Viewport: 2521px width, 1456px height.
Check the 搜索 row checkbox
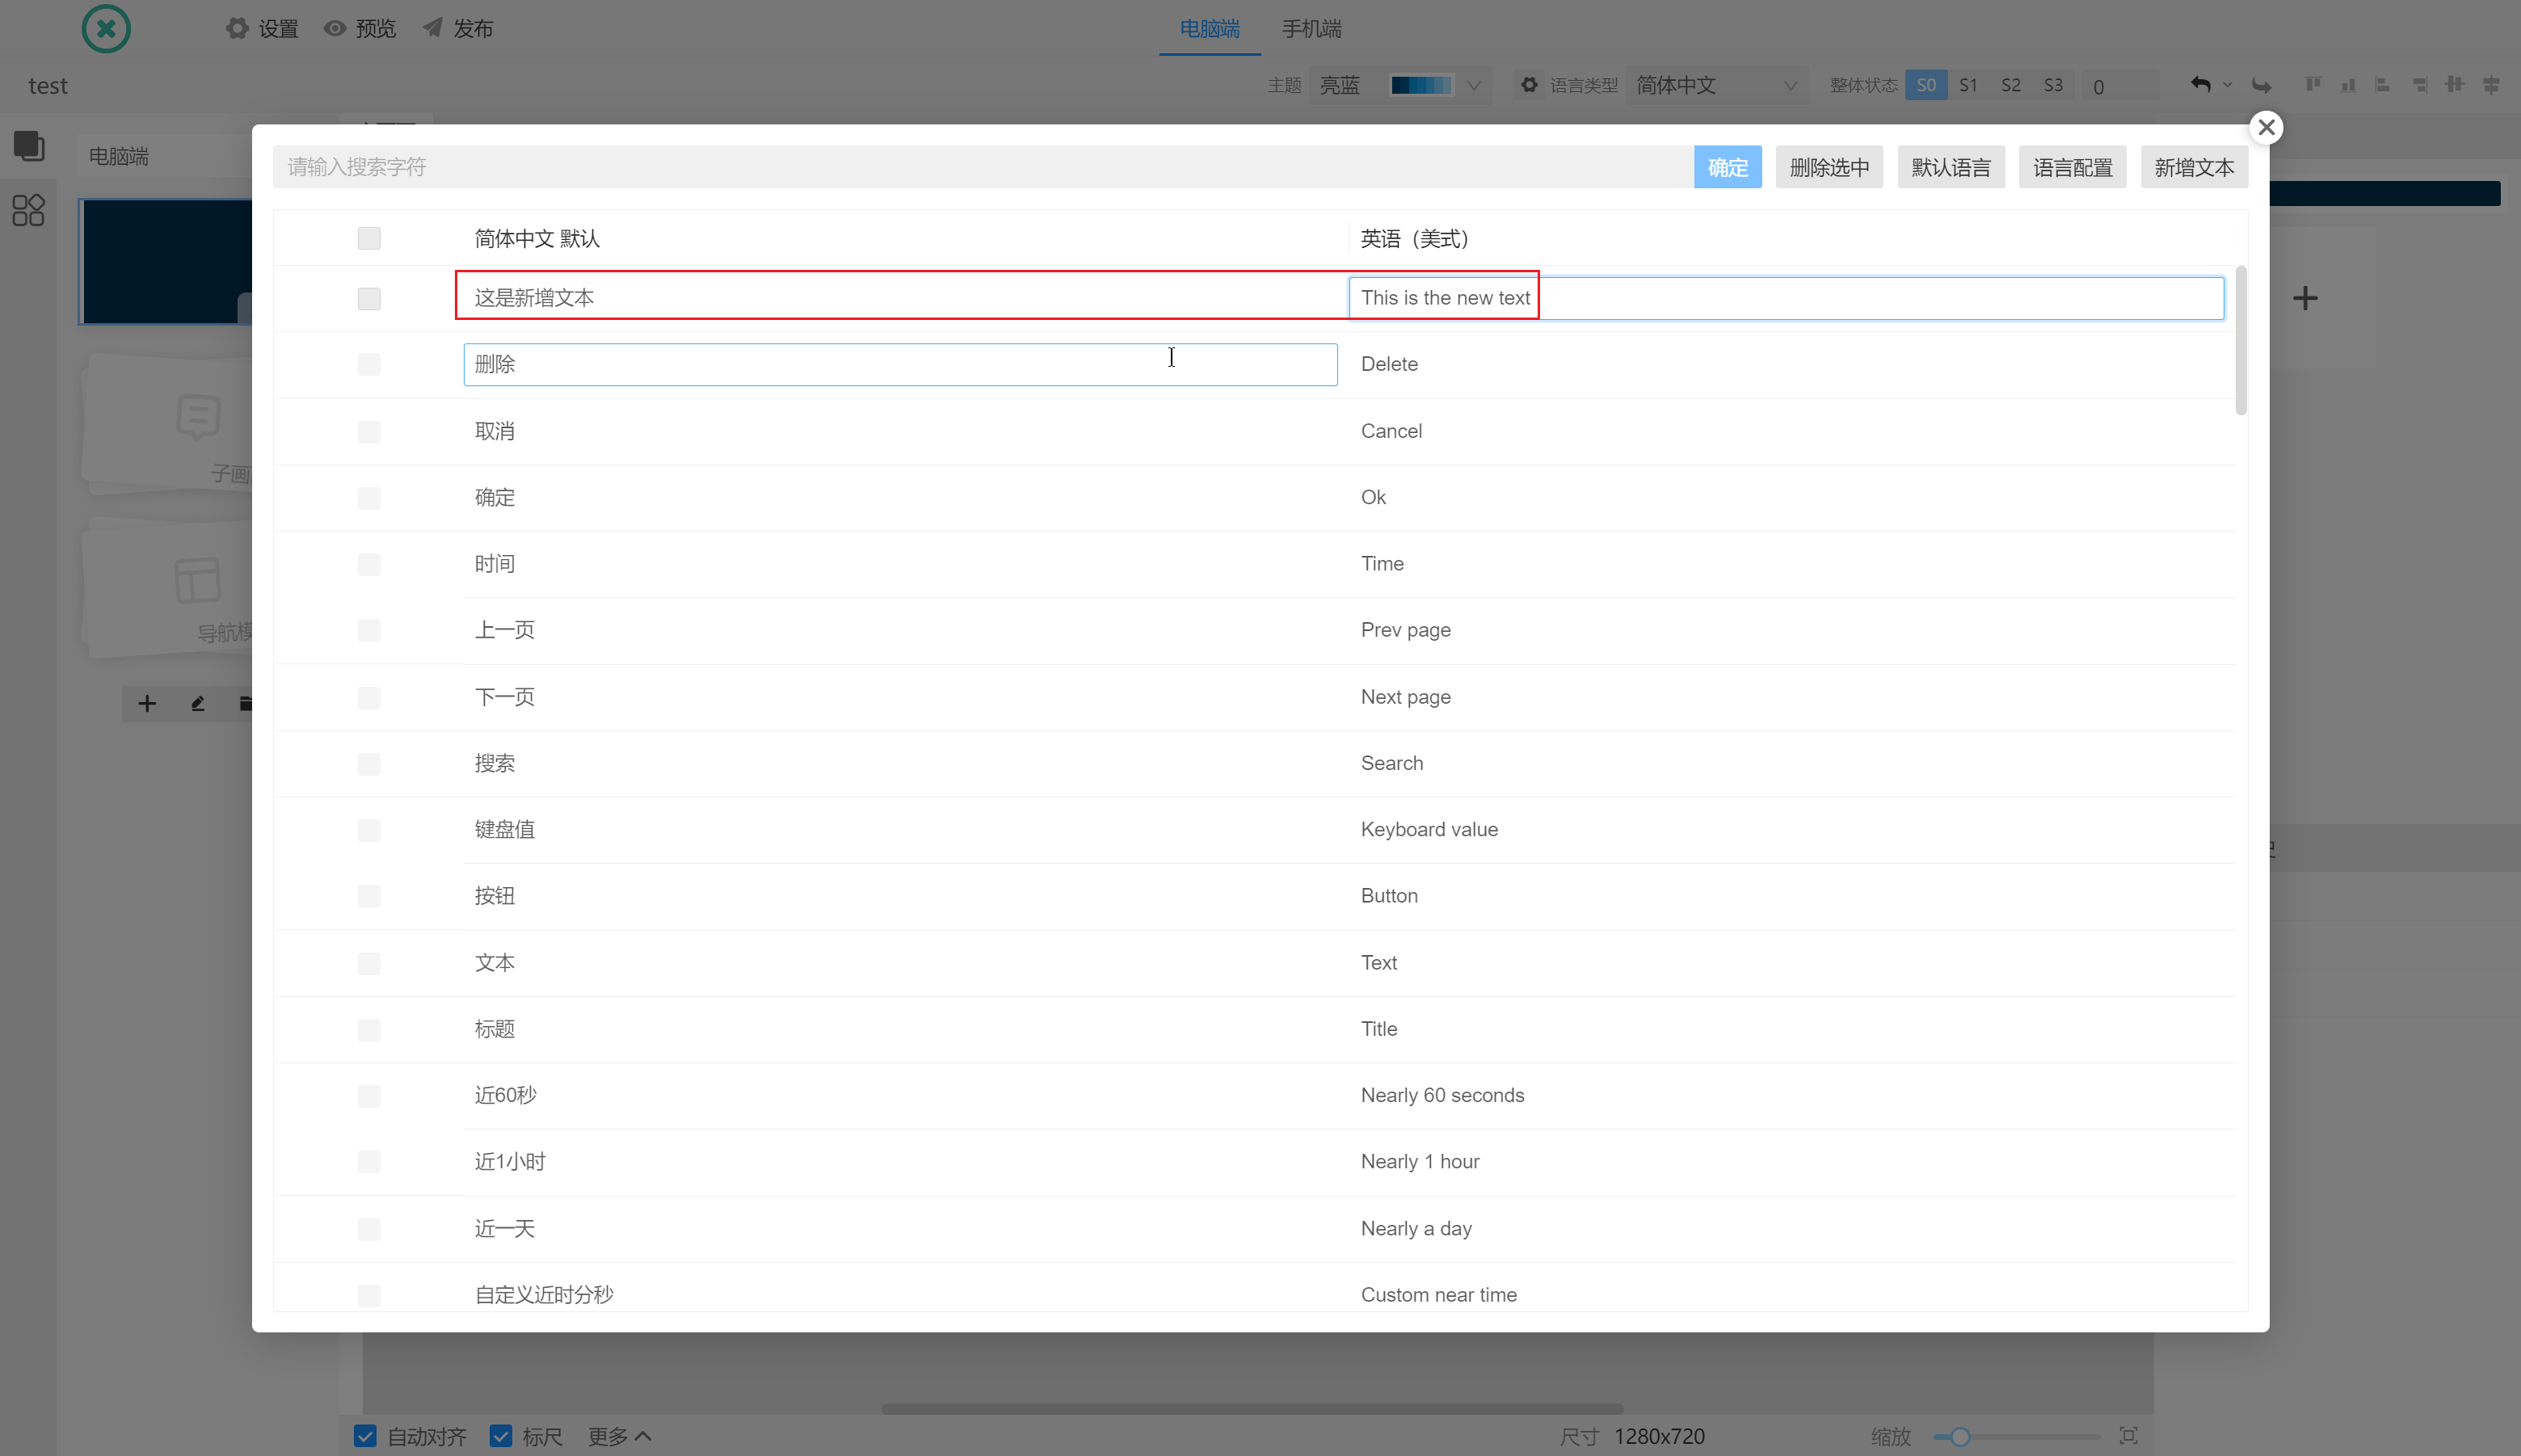369,764
